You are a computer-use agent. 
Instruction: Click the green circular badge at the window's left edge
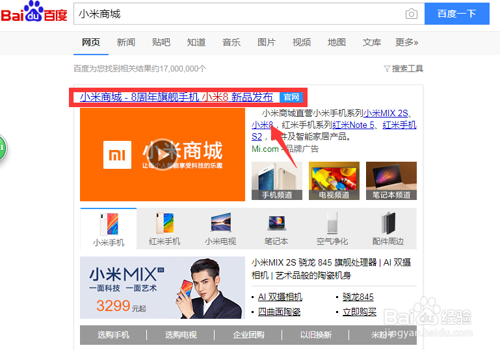(x=3, y=148)
